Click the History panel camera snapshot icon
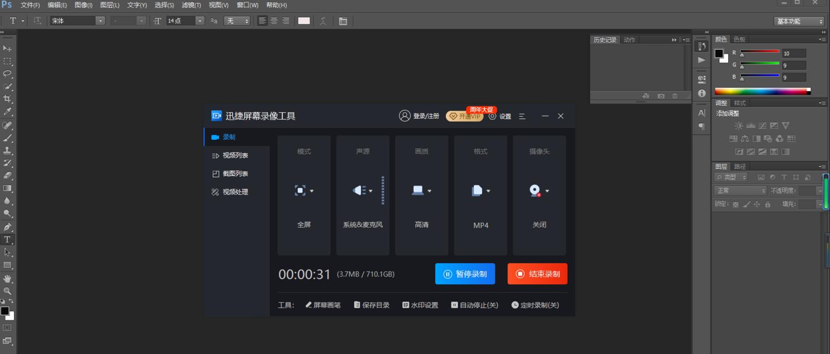830x354 pixels. (661, 96)
